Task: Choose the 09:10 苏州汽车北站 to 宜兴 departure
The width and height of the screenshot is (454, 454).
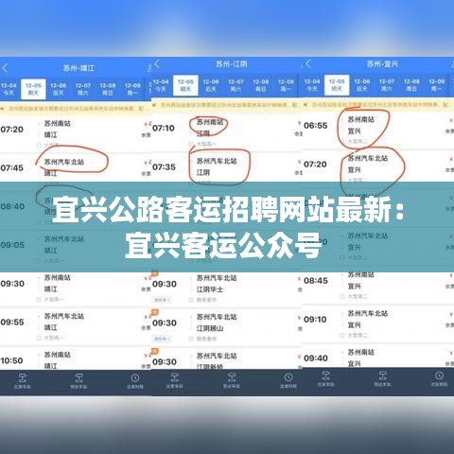Action: 378,323
